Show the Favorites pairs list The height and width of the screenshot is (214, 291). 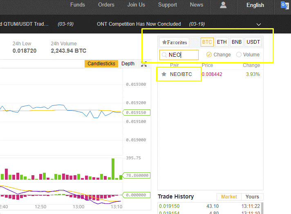[174, 42]
